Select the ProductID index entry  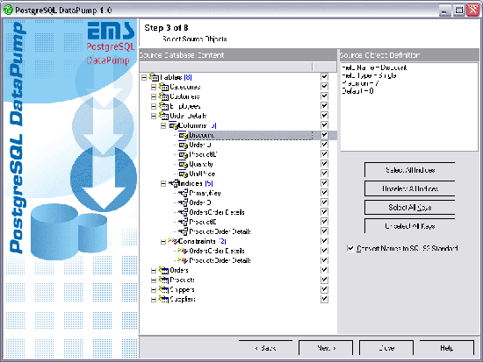[203, 222]
